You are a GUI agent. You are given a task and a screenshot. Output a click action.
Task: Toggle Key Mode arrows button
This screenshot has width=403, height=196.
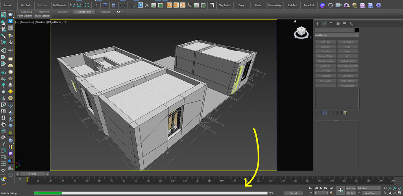click(311, 193)
